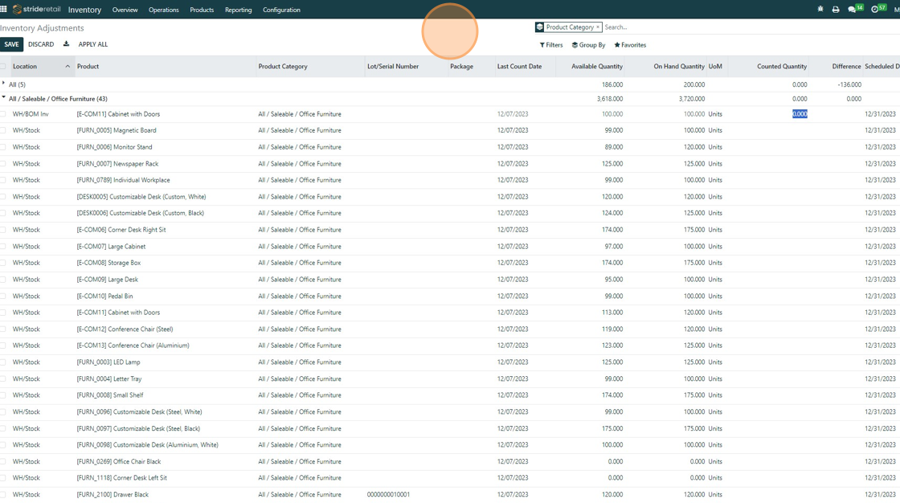
Task: Open the Products menu
Action: (202, 10)
